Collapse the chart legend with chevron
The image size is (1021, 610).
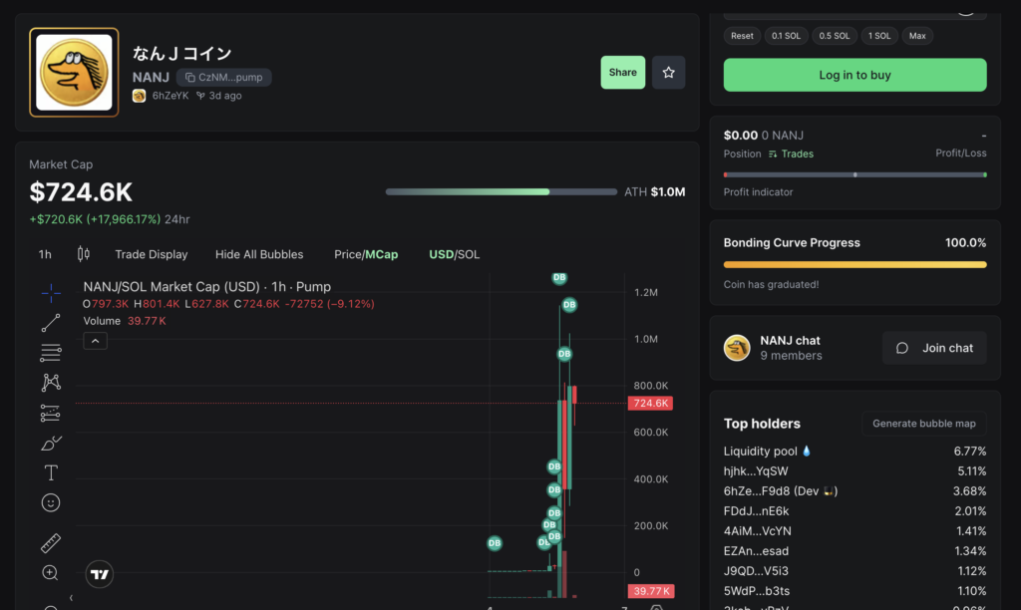coord(95,341)
